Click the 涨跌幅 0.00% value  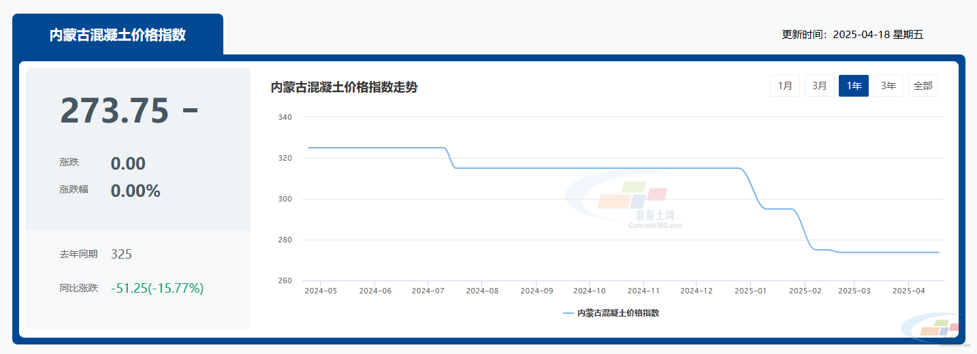tap(135, 191)
